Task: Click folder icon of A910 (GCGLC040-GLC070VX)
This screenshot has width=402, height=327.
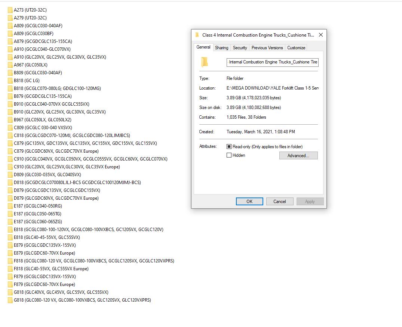Action: [10, 49]
